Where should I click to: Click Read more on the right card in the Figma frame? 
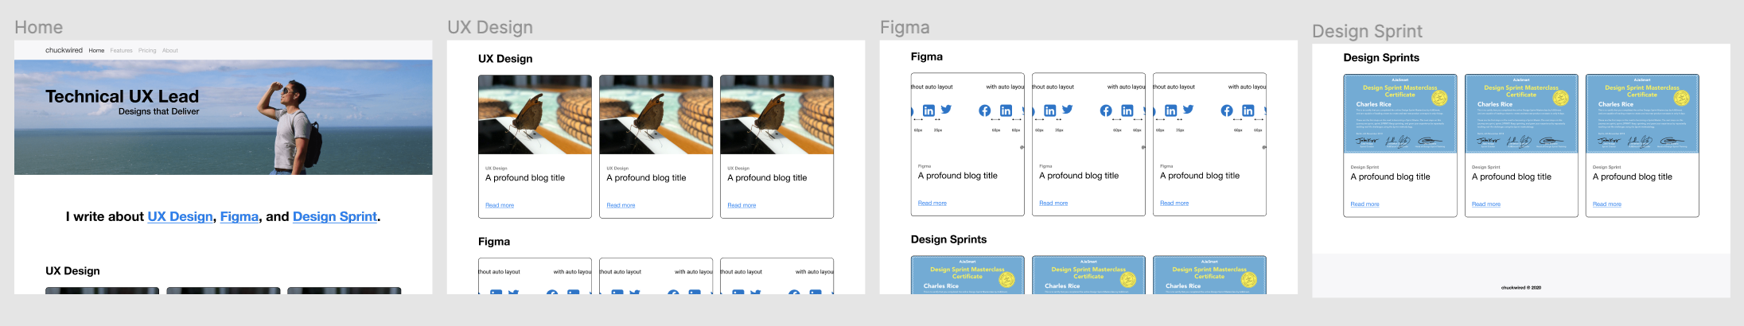[1174, 203]
